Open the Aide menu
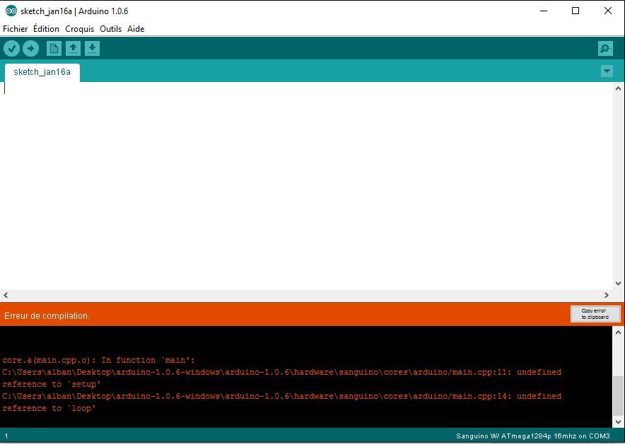Screen dimensions: 625x444 tap(136, 29)
